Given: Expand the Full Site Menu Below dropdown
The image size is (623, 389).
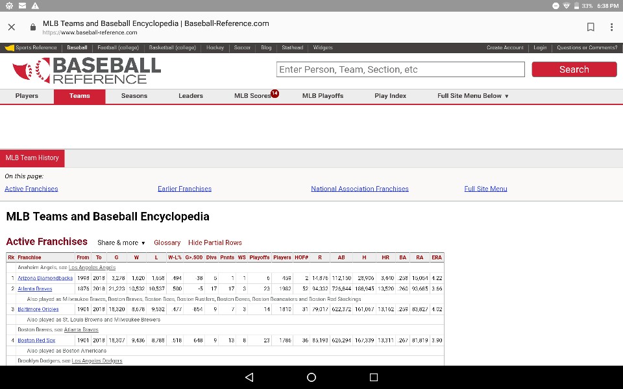Looking at the screenshot, I should (472, 96).
